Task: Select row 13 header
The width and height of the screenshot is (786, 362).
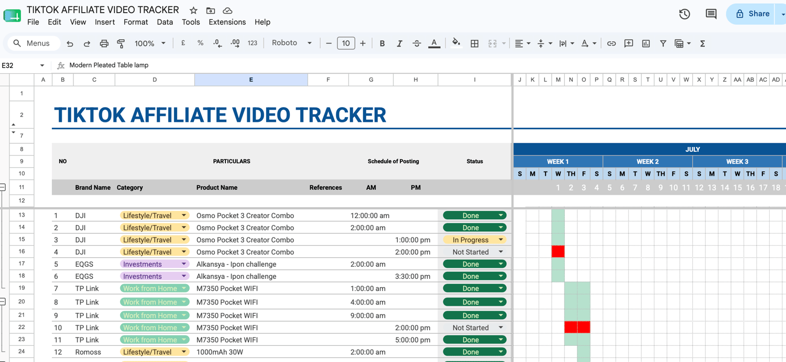Action: click(x=21, y=215)
